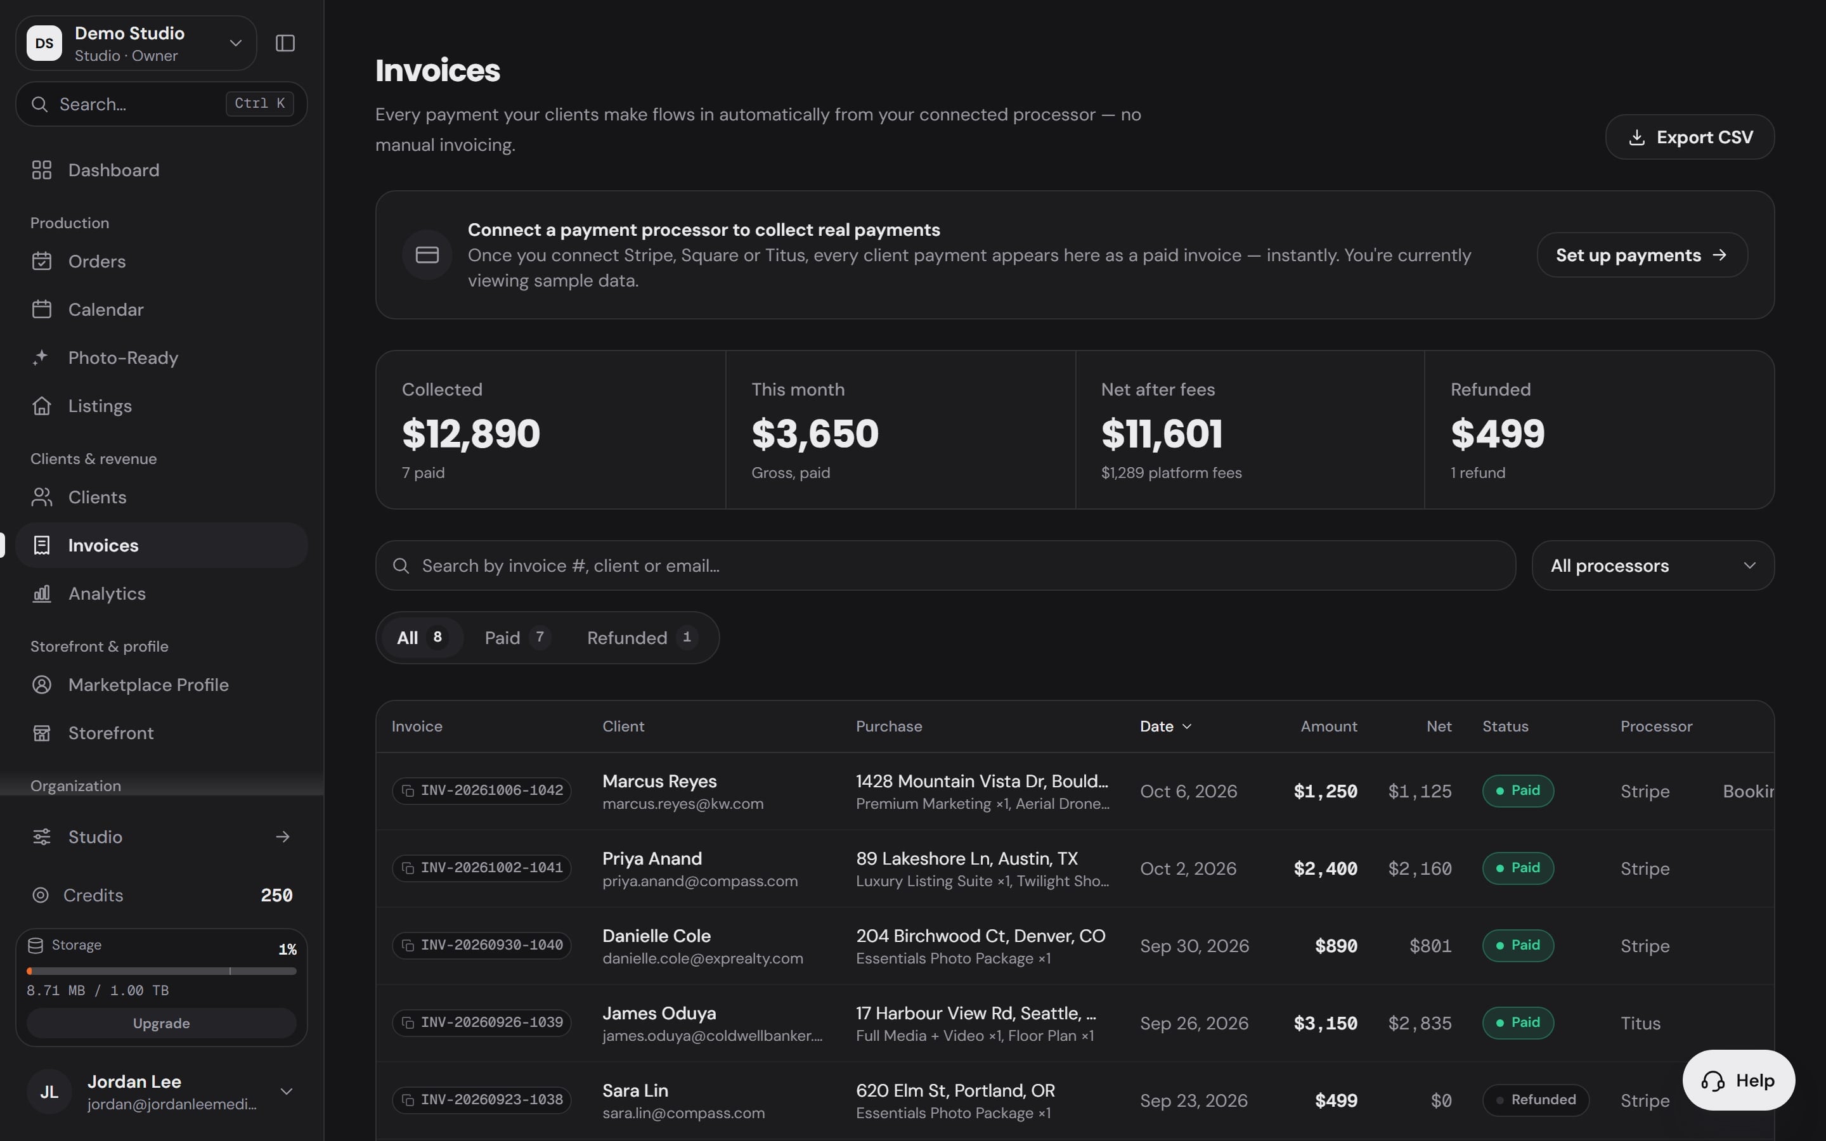Screen dimensions: 1826x1141
Task: Go to the Storefront page
Action: click(162, 733)
